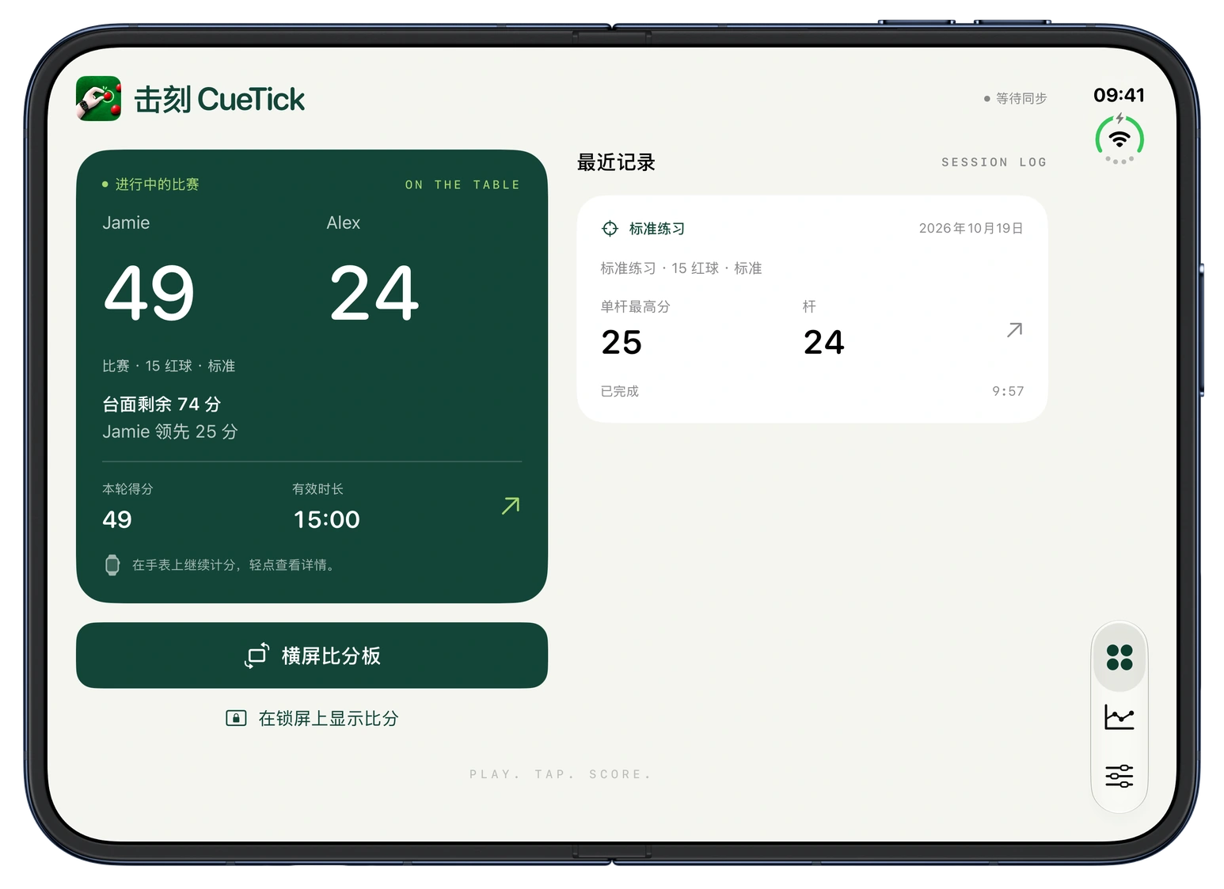Open the practice record arrow icon
This screenshot has width=1224, height=889.
tap(1014, 329)
